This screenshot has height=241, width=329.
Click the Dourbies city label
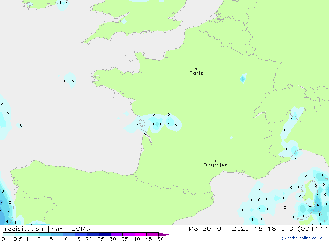215,165
